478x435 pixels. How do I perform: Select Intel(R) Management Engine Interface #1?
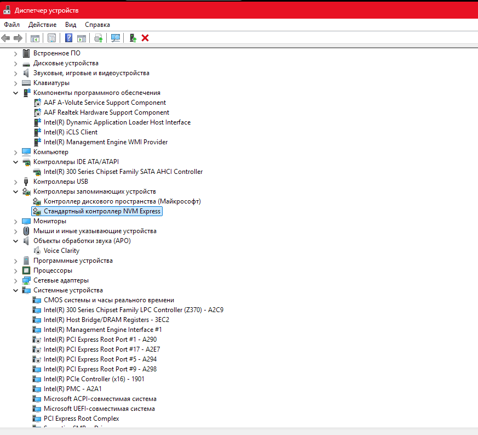(102, 330)
